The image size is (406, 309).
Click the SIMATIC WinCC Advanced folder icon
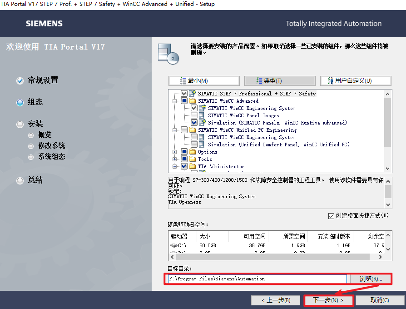pos(193,101)
